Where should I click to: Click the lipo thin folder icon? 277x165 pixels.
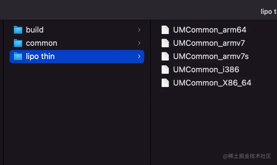pyautogui.click(x=18, y=56)
